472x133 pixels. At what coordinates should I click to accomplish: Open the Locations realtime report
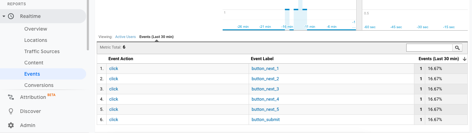(36, 40)
